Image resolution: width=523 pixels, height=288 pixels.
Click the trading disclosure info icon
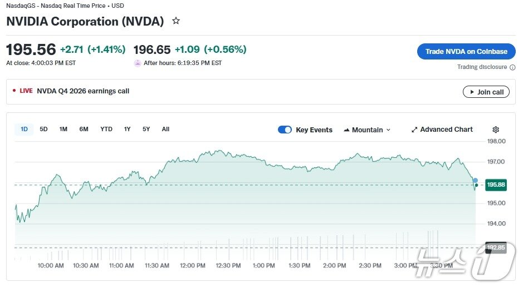coord(512,67)
